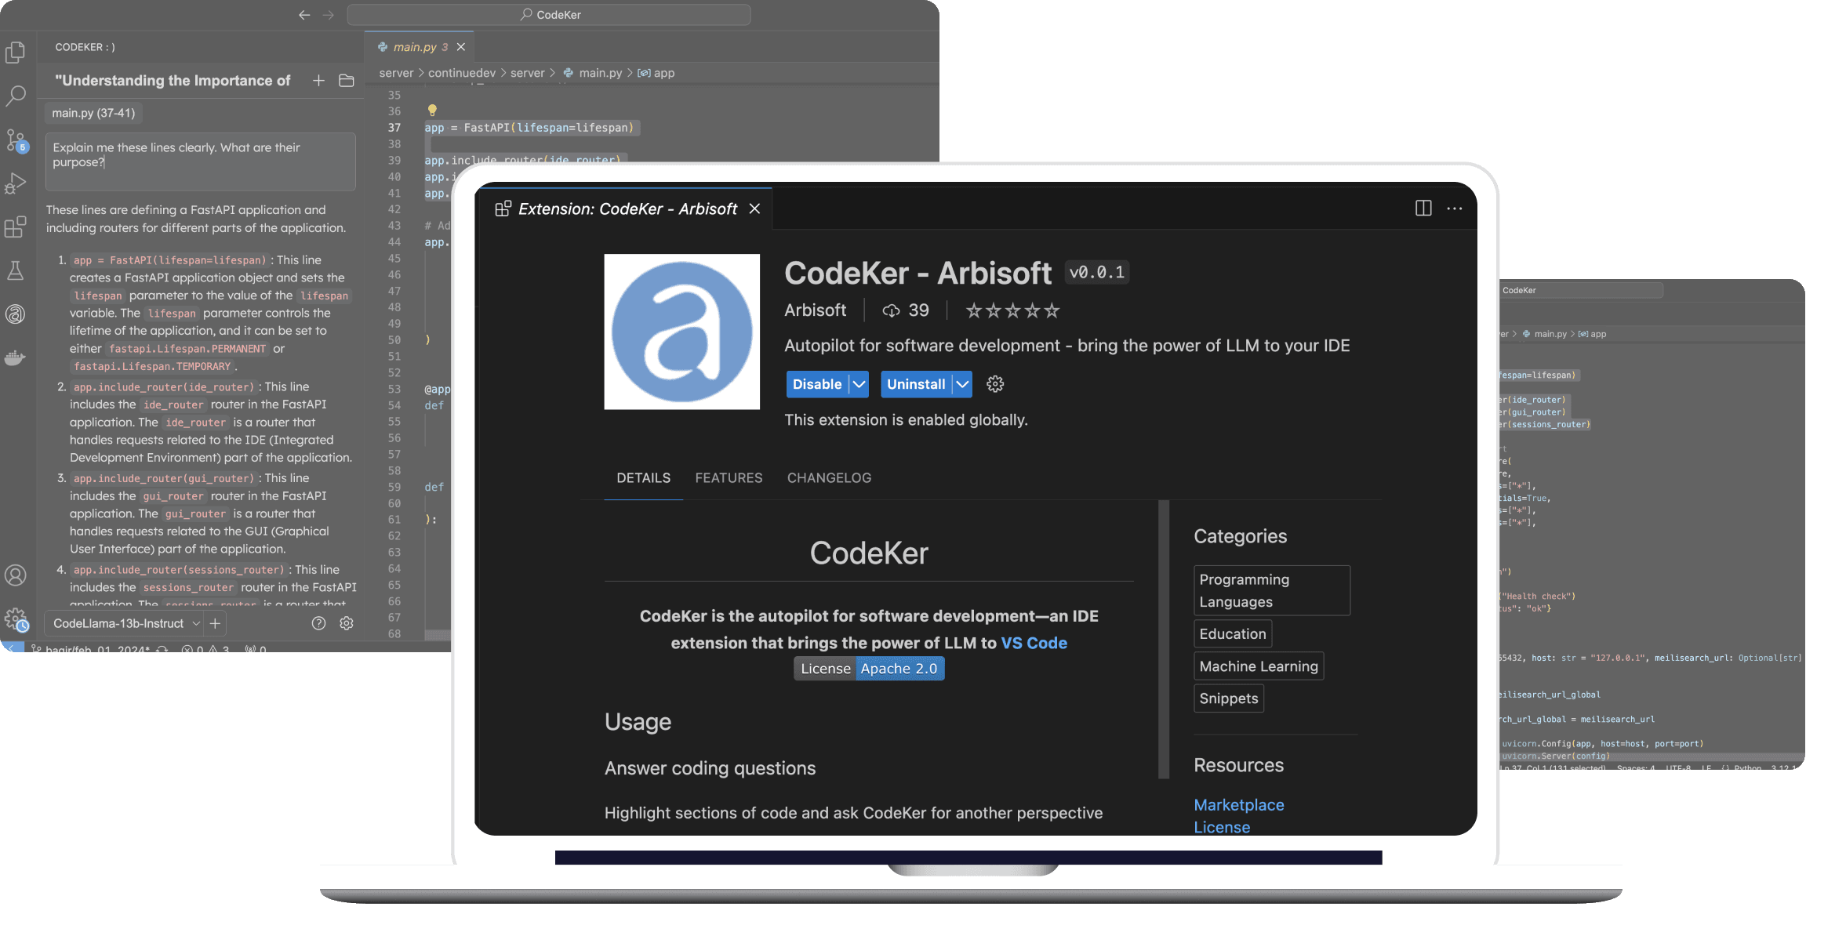Open the CodeLlama-13b-Instruct model selector
The height and width of the screenshot is (925, 1846).
122,623
